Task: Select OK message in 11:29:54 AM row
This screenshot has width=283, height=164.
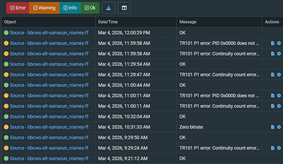Action: coord(182,64)
